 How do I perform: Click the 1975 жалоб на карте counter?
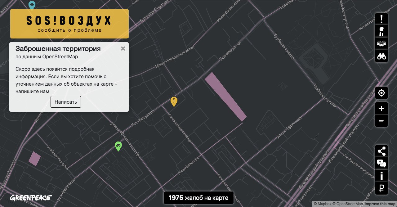(x=198, y=198)
